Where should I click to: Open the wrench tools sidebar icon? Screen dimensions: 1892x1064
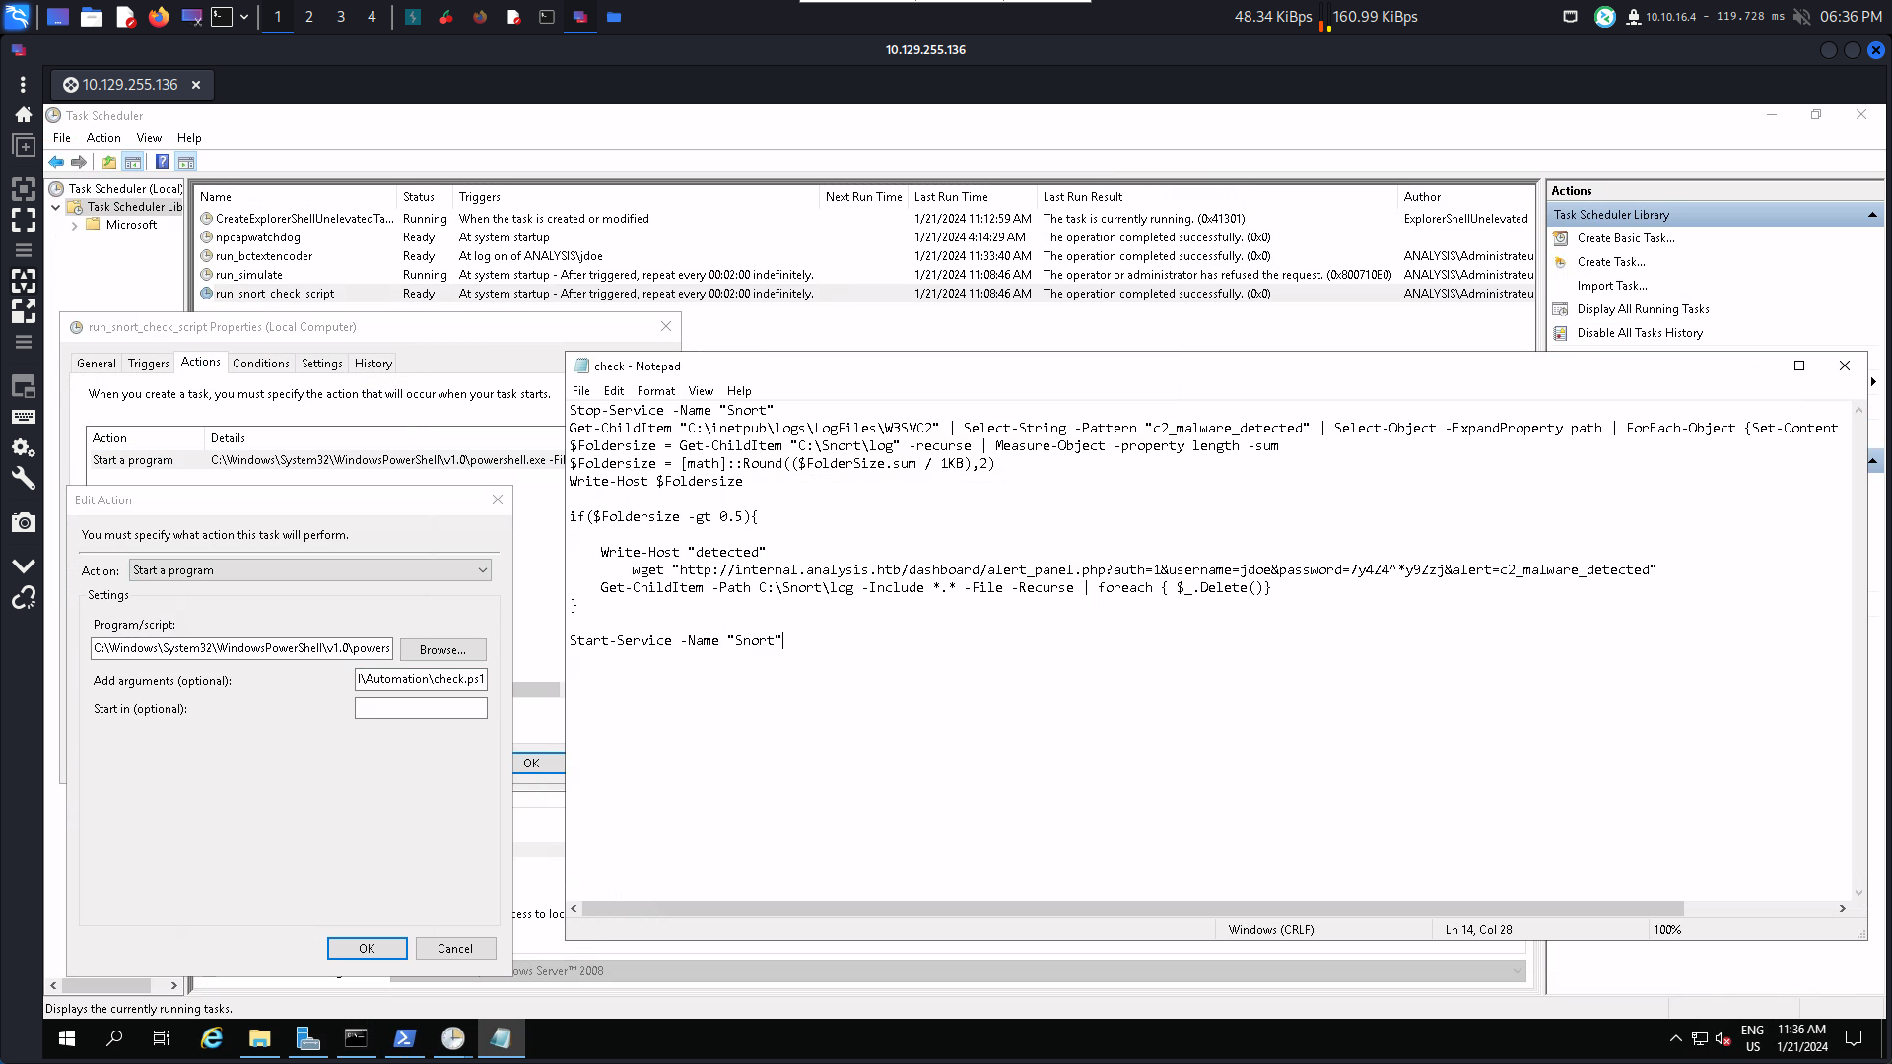pos(24,479)
